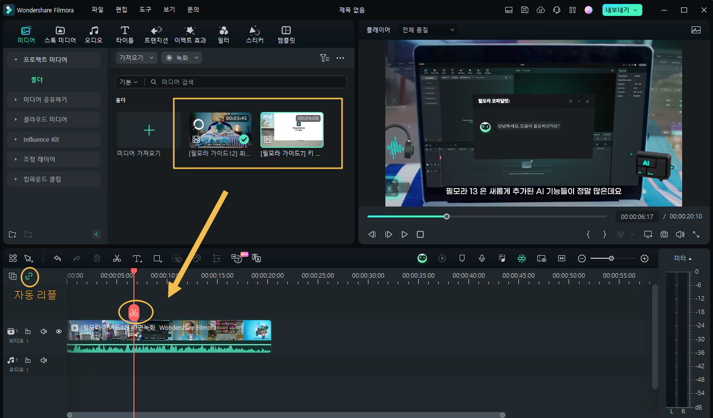The image size is (713, 418).
Task: Start voiceover recording with the microphone icon
Action: [x=482, y=258]
